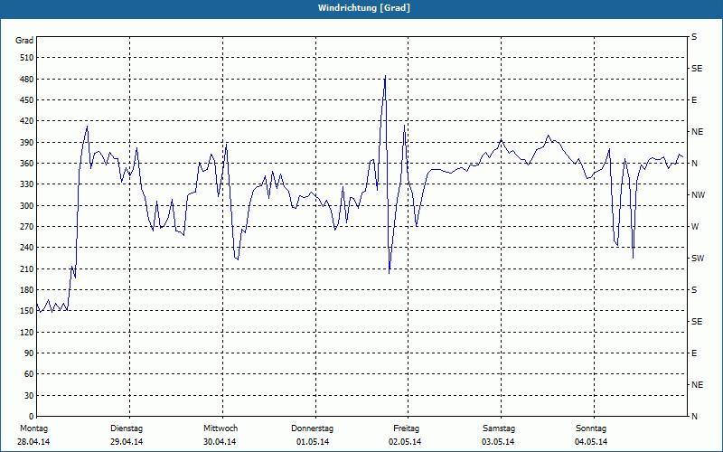Select the 0 label at the axis origin

pyautogui.click(x=32, y=417)
